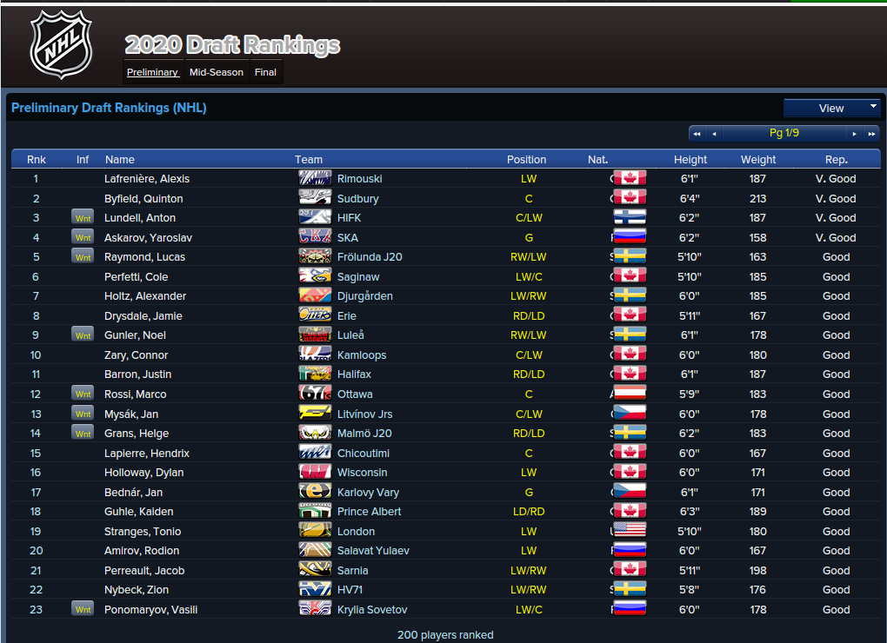Sort by the Team column header
This screenshot has width=887, height=643.
[309, 159]
